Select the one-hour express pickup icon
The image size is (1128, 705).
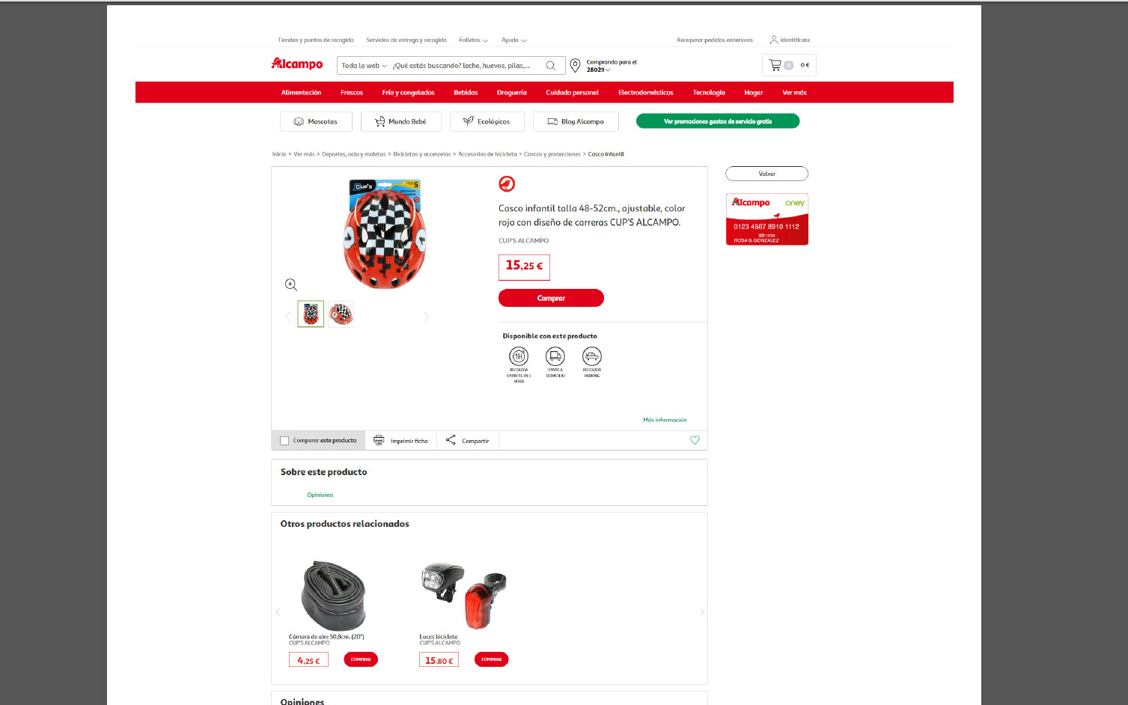tap(519, 356)
